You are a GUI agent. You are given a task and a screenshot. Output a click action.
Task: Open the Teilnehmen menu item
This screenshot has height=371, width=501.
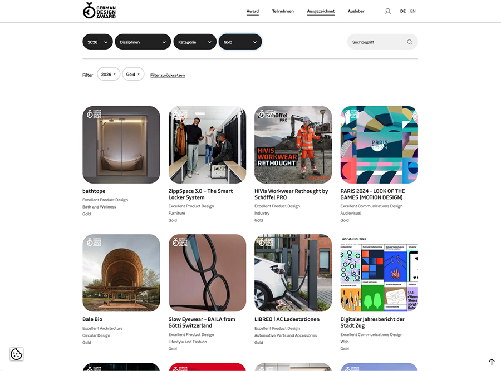pos(283,11)
